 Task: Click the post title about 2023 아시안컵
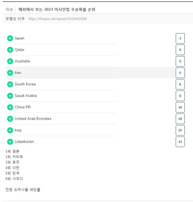(57, 9)
